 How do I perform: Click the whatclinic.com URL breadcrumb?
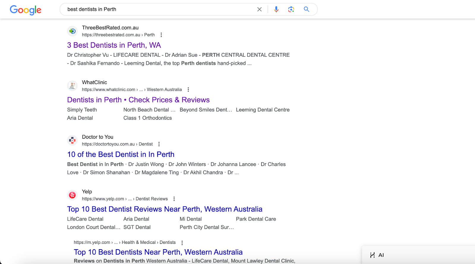coord(132,89)
